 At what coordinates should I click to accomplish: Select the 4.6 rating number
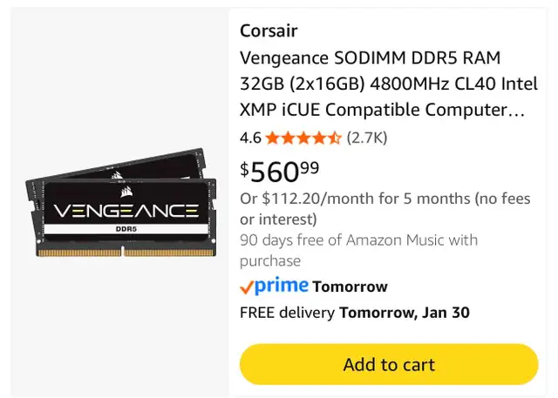click(x=250, y=138)
